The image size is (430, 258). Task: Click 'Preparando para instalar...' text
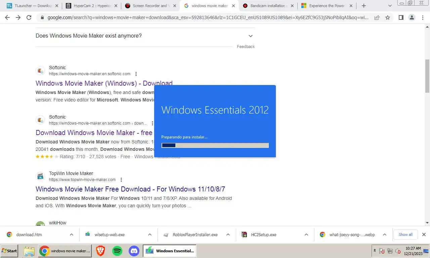(184, 137)
